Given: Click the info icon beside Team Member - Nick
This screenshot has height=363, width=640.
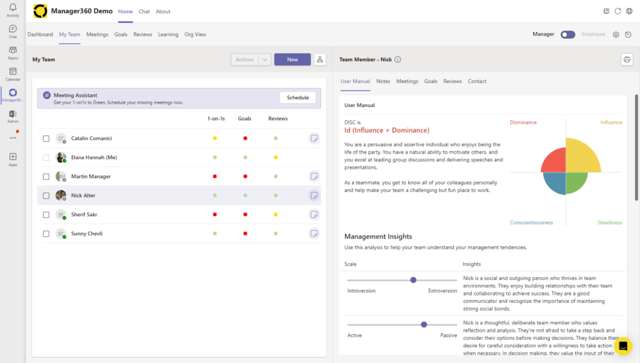Looking at the screenshot, I should [x=397, y=59].
